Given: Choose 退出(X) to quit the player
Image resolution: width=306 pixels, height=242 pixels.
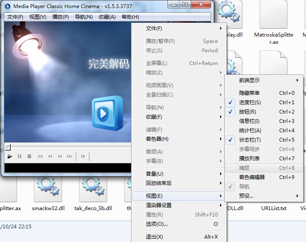Looking at the screenshot, I should coord(179,237).
